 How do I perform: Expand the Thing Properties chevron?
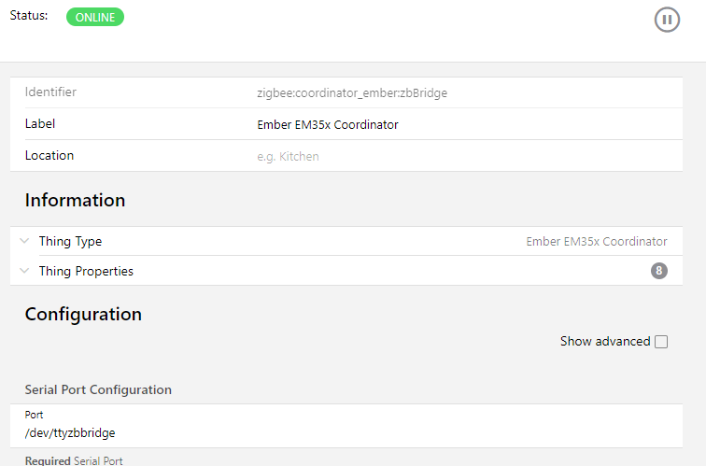[x=24, y=271]
